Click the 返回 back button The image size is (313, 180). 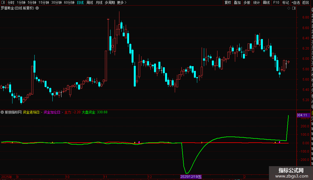tap(306, 2)
